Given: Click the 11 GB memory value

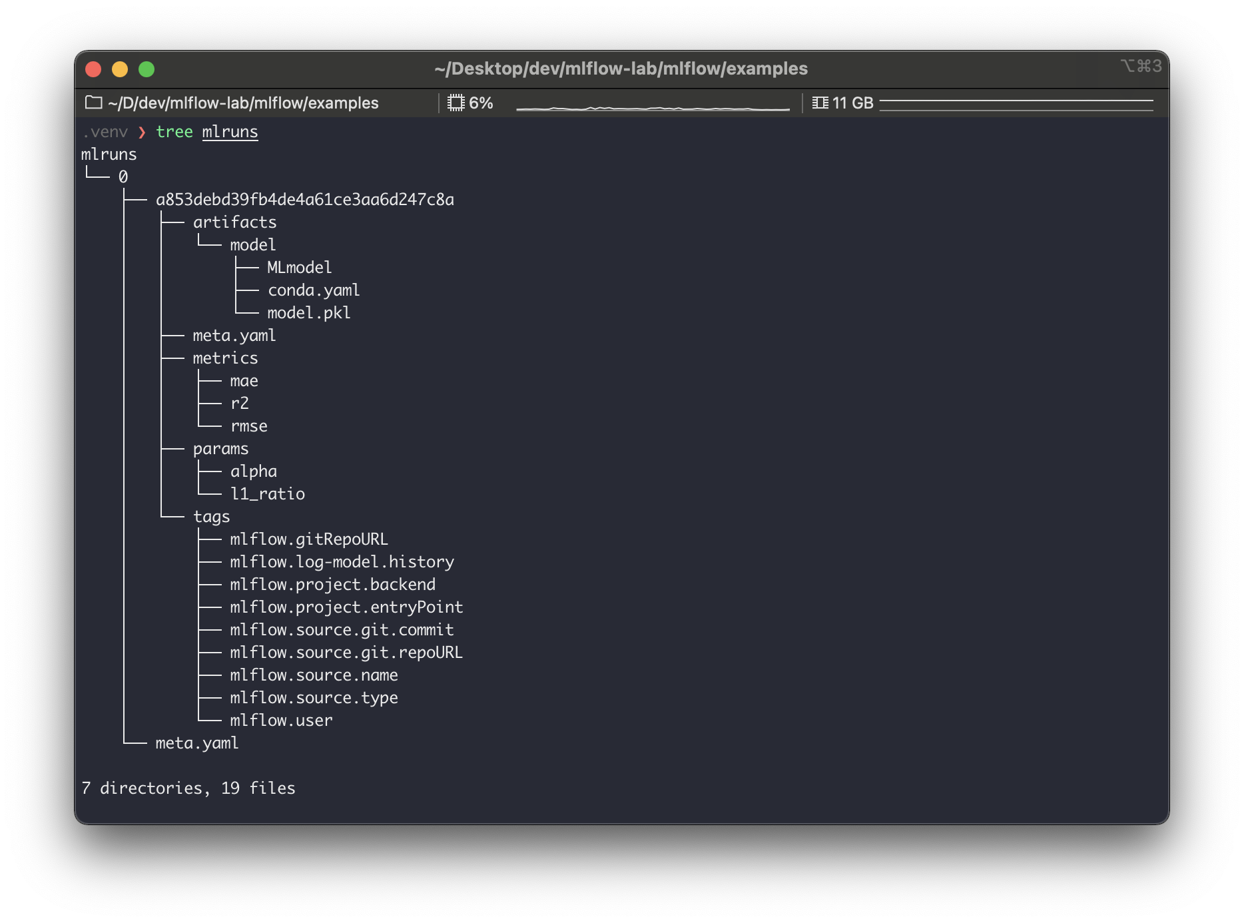Looking at the screenshot, I should (852, 103).
